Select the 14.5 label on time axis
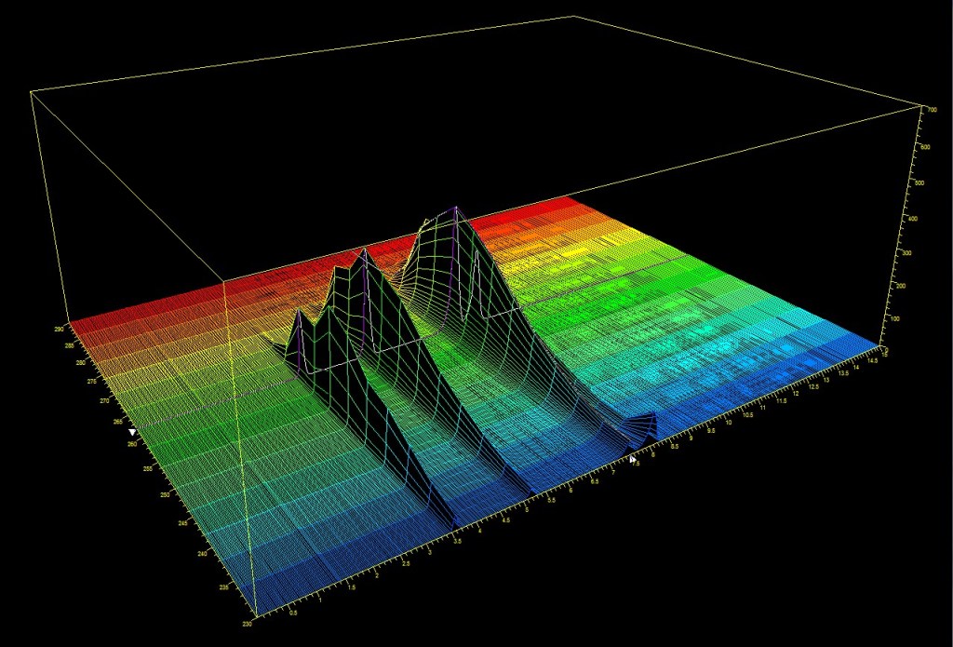The height and width of the screenshot is (647, 953). coord(871,360)
